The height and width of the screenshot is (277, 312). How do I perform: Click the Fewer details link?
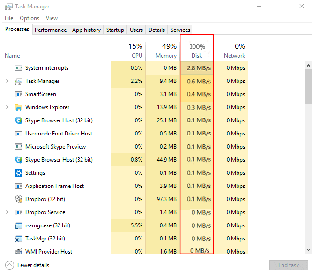point(33,265)
